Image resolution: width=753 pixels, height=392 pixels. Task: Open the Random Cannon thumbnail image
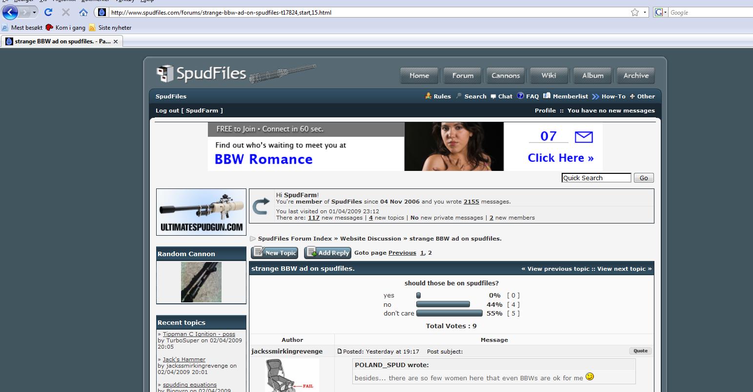click(x=201, y=282)
